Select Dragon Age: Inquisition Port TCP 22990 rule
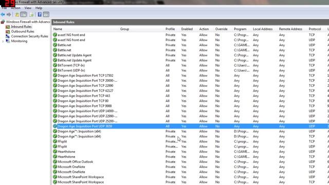 coord(85,86)
